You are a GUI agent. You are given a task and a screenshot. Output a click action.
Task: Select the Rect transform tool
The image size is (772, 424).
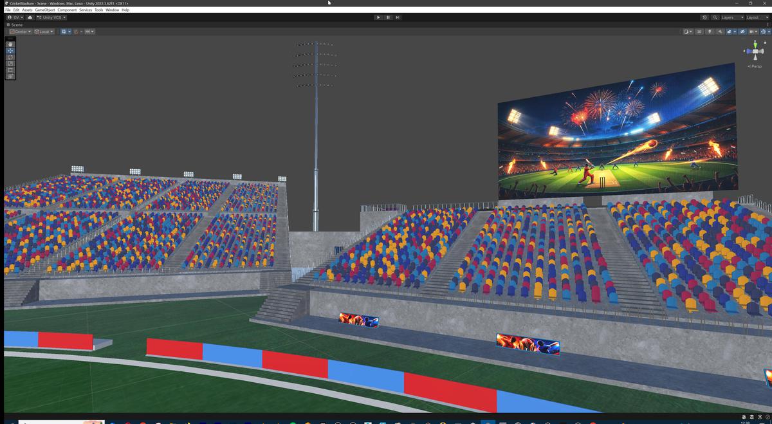point(10,70)
